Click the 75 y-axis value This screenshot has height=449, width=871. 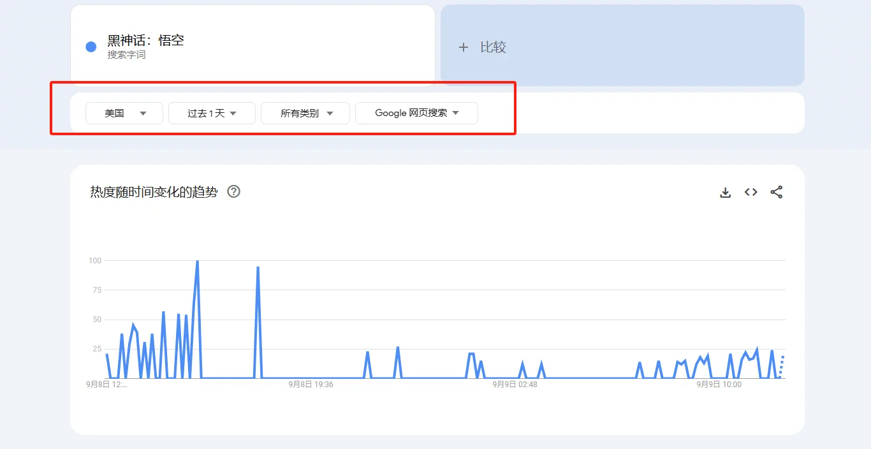[x=97, y=290]
